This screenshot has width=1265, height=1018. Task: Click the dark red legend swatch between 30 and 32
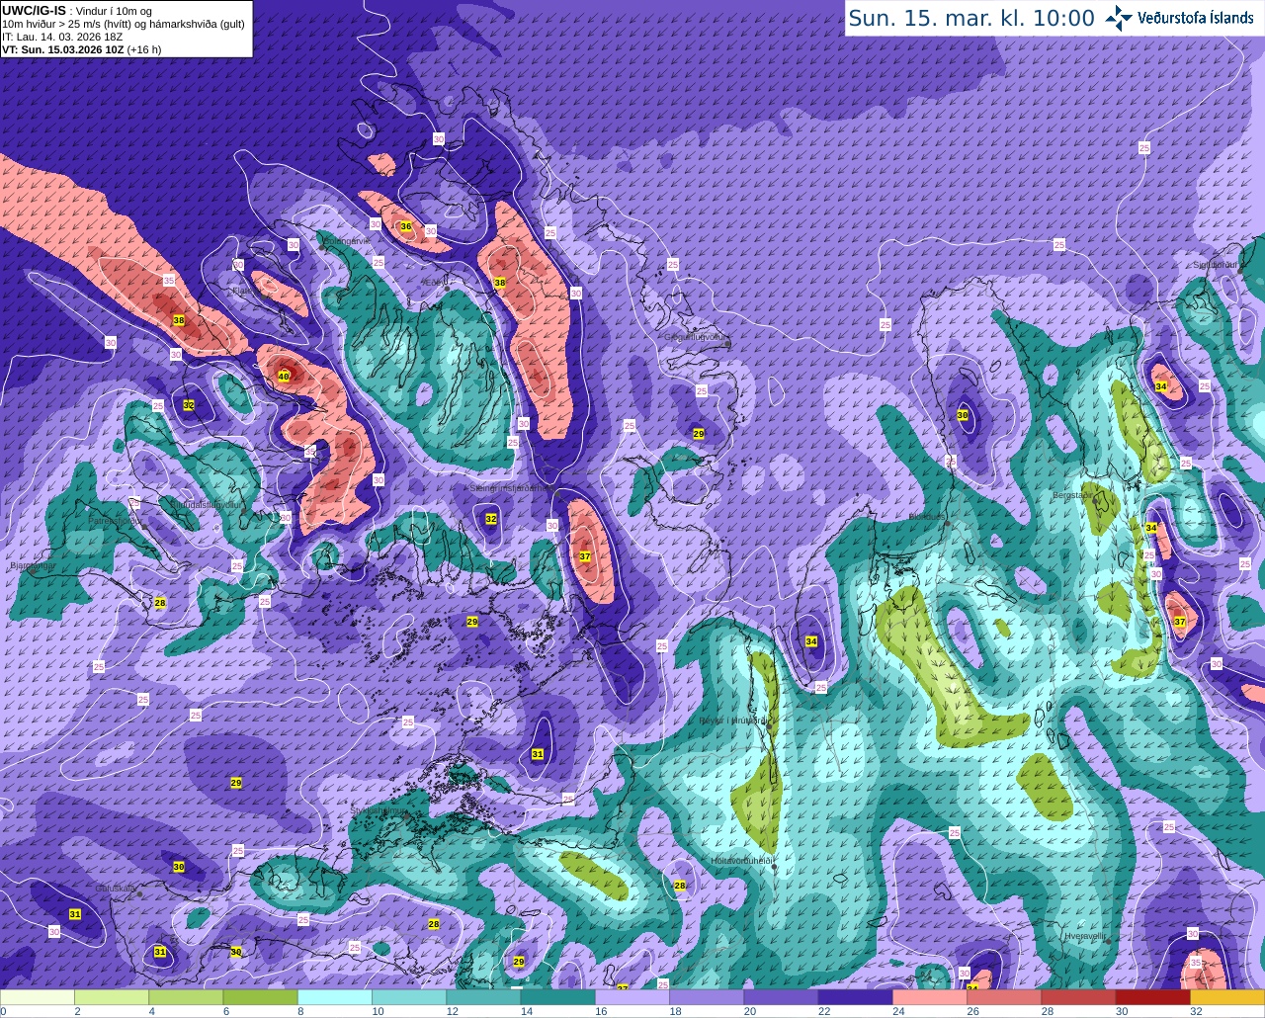pyautogui.click(x=1153, y=997)
